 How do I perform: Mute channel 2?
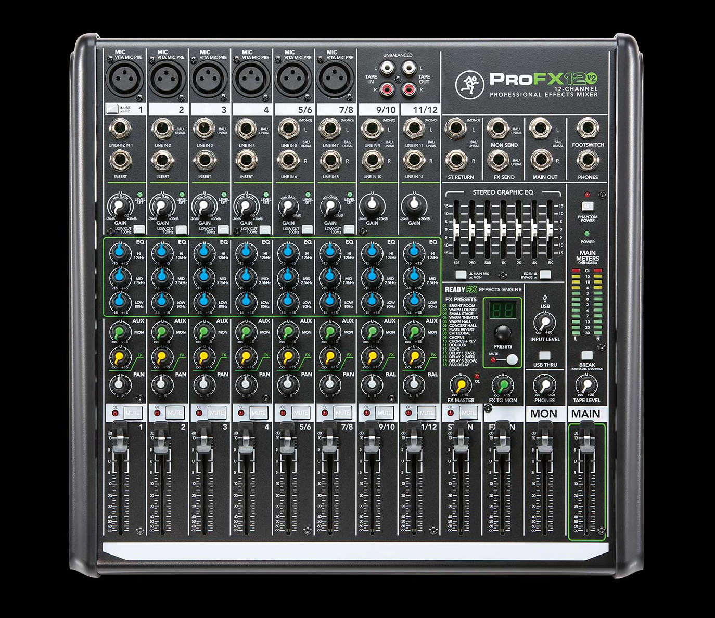coord(175,413)
